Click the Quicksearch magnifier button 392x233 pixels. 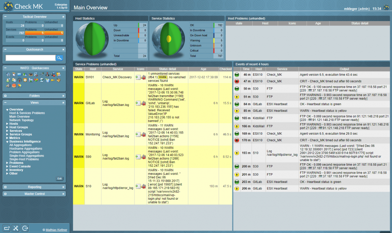(x=59, y=58)
